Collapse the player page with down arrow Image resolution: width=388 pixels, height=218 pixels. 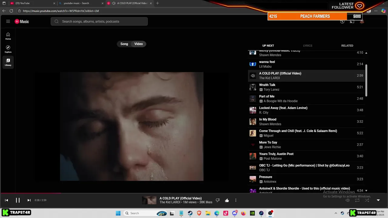[378, 200]
